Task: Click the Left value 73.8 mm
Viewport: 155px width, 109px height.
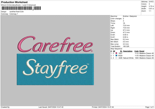Action: click(x=126, y=25)
